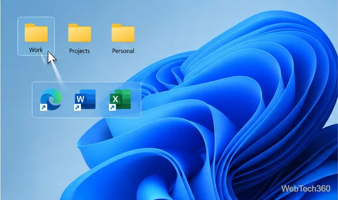Select the Work folder icon

[x=36, y=33]
